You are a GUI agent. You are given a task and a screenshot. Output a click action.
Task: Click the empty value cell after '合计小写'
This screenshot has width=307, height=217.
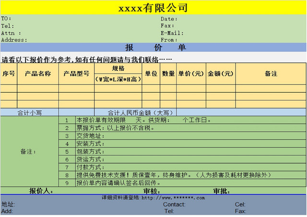76,113
